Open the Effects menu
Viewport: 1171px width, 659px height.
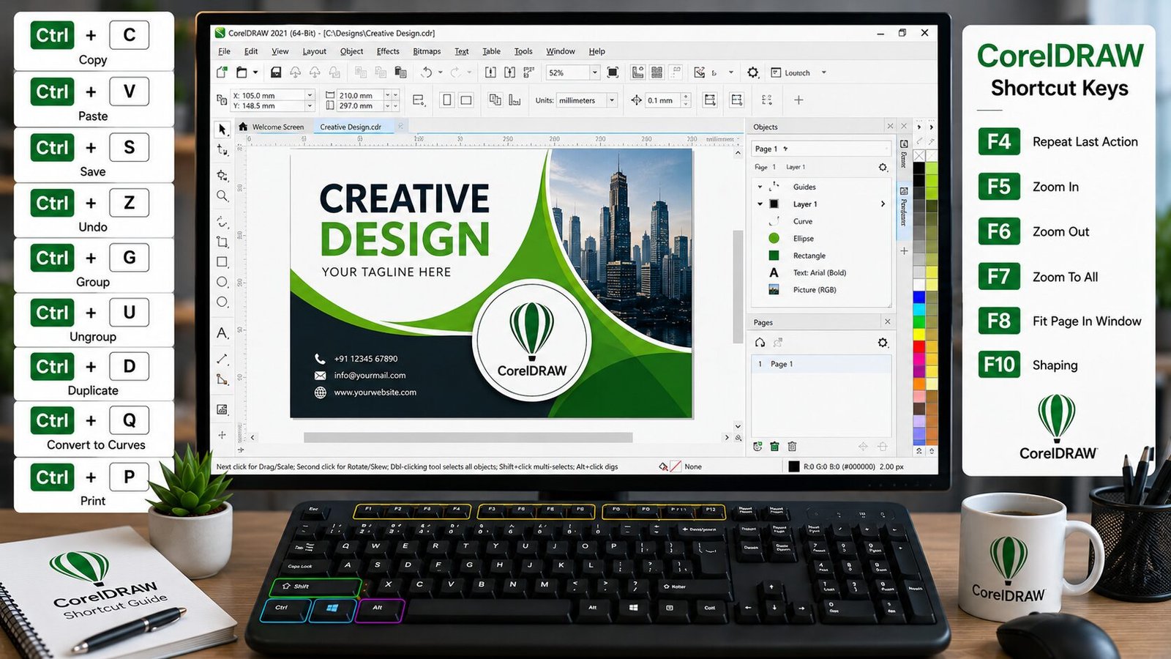pos(388,51)
